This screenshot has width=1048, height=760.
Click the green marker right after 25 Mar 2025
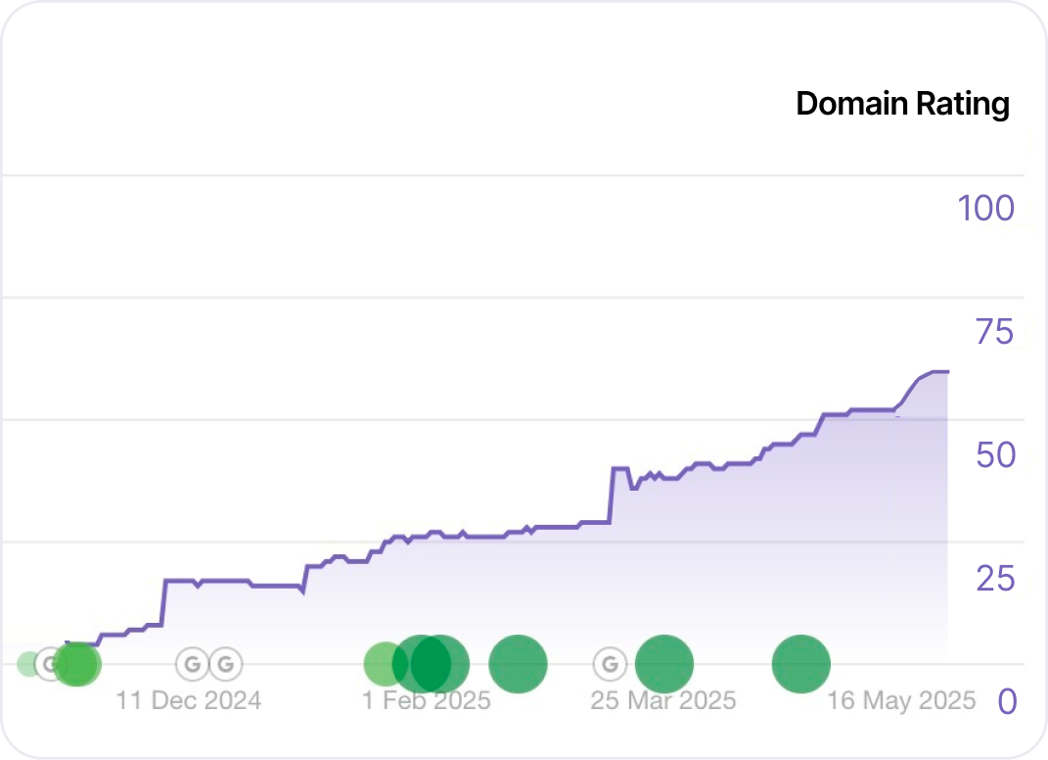[664, 663]
